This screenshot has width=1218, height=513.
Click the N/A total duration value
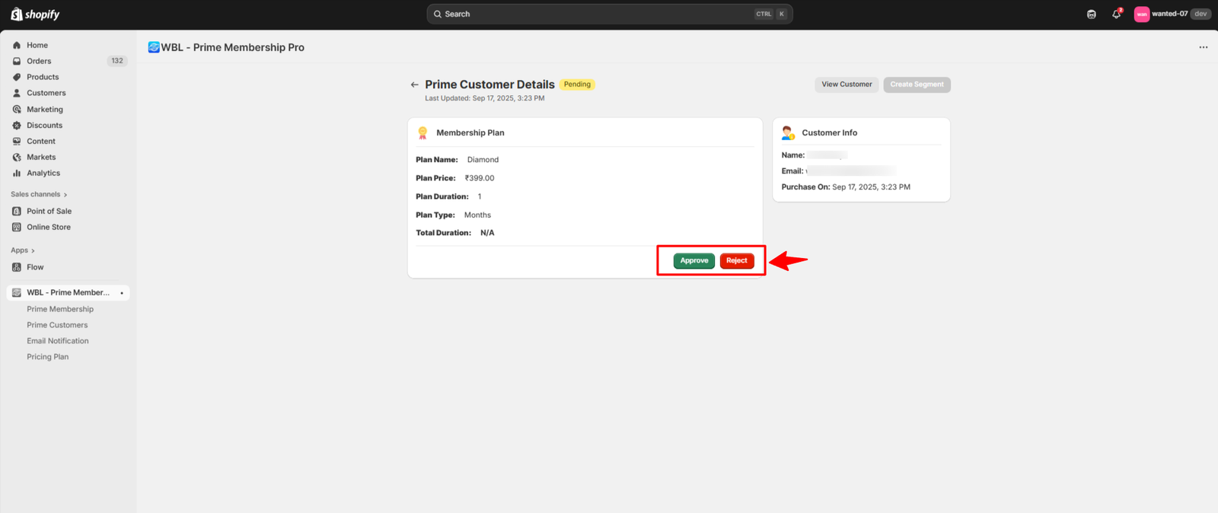tap(487, 234)
